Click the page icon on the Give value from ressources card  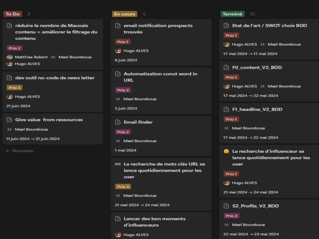tap(10, 120)
